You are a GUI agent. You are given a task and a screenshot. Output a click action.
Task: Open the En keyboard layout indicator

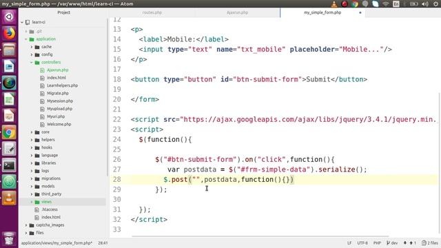(396, 3)
